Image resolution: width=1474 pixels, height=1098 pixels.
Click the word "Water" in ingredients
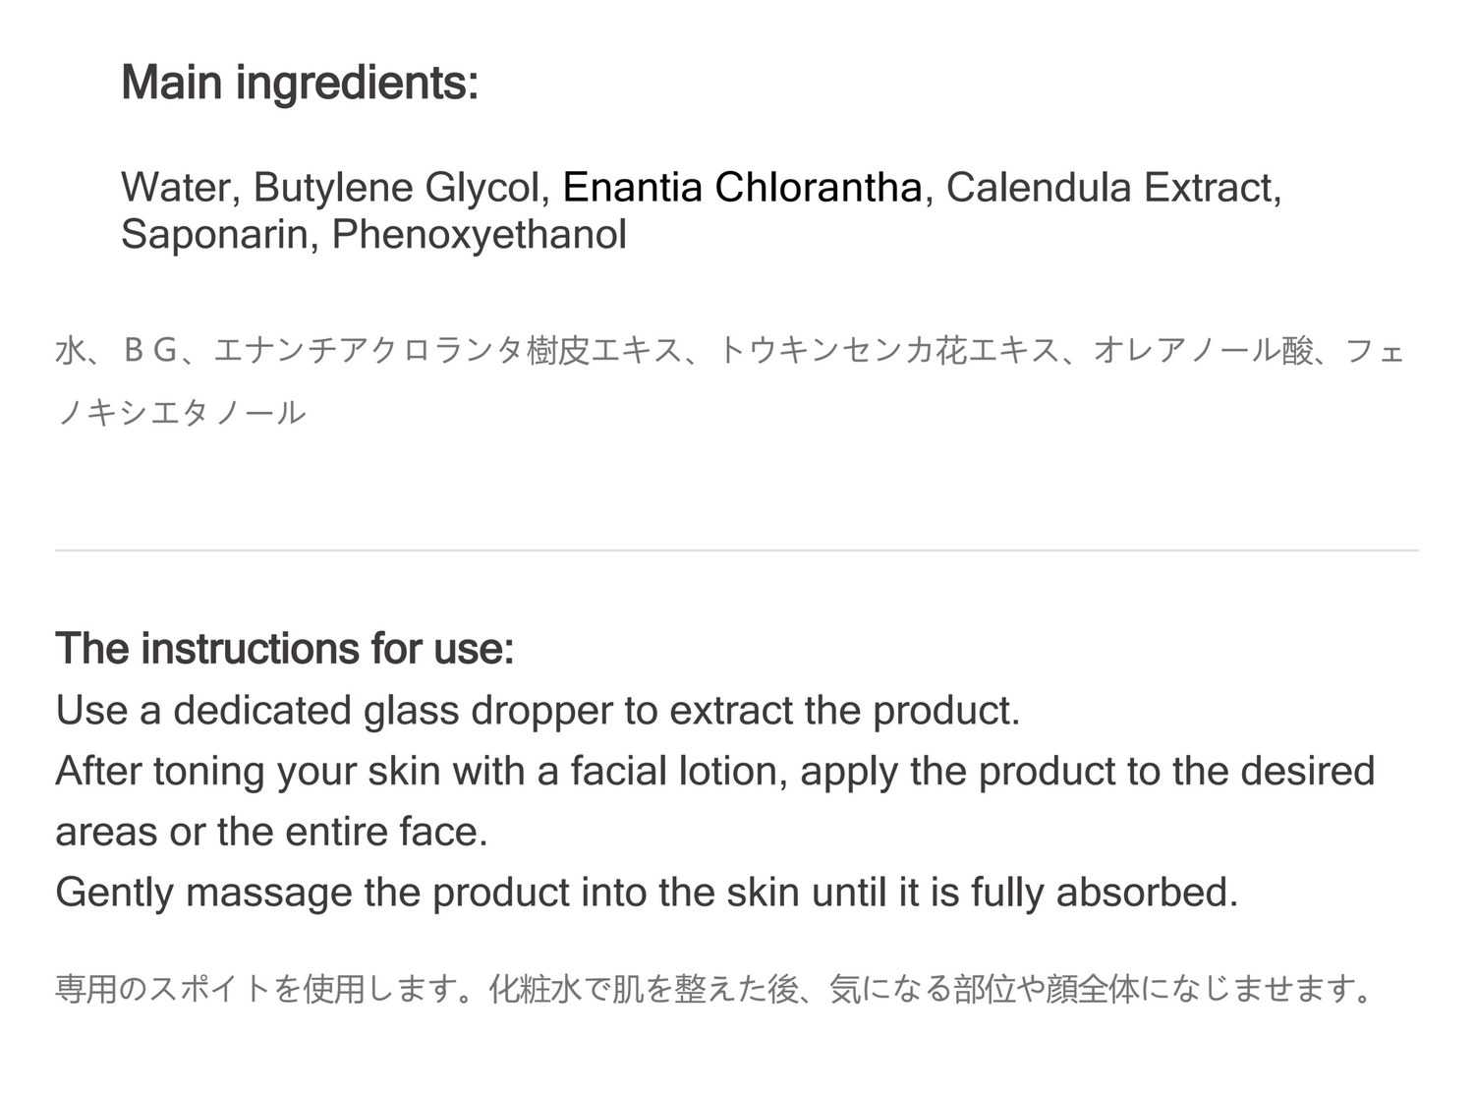coord(175,188)
